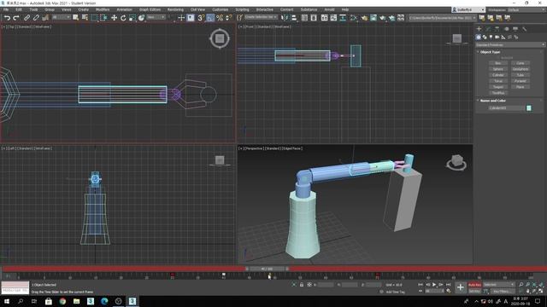
Task: Open Create Selection Set dropdown
Action: pos(261,17)
